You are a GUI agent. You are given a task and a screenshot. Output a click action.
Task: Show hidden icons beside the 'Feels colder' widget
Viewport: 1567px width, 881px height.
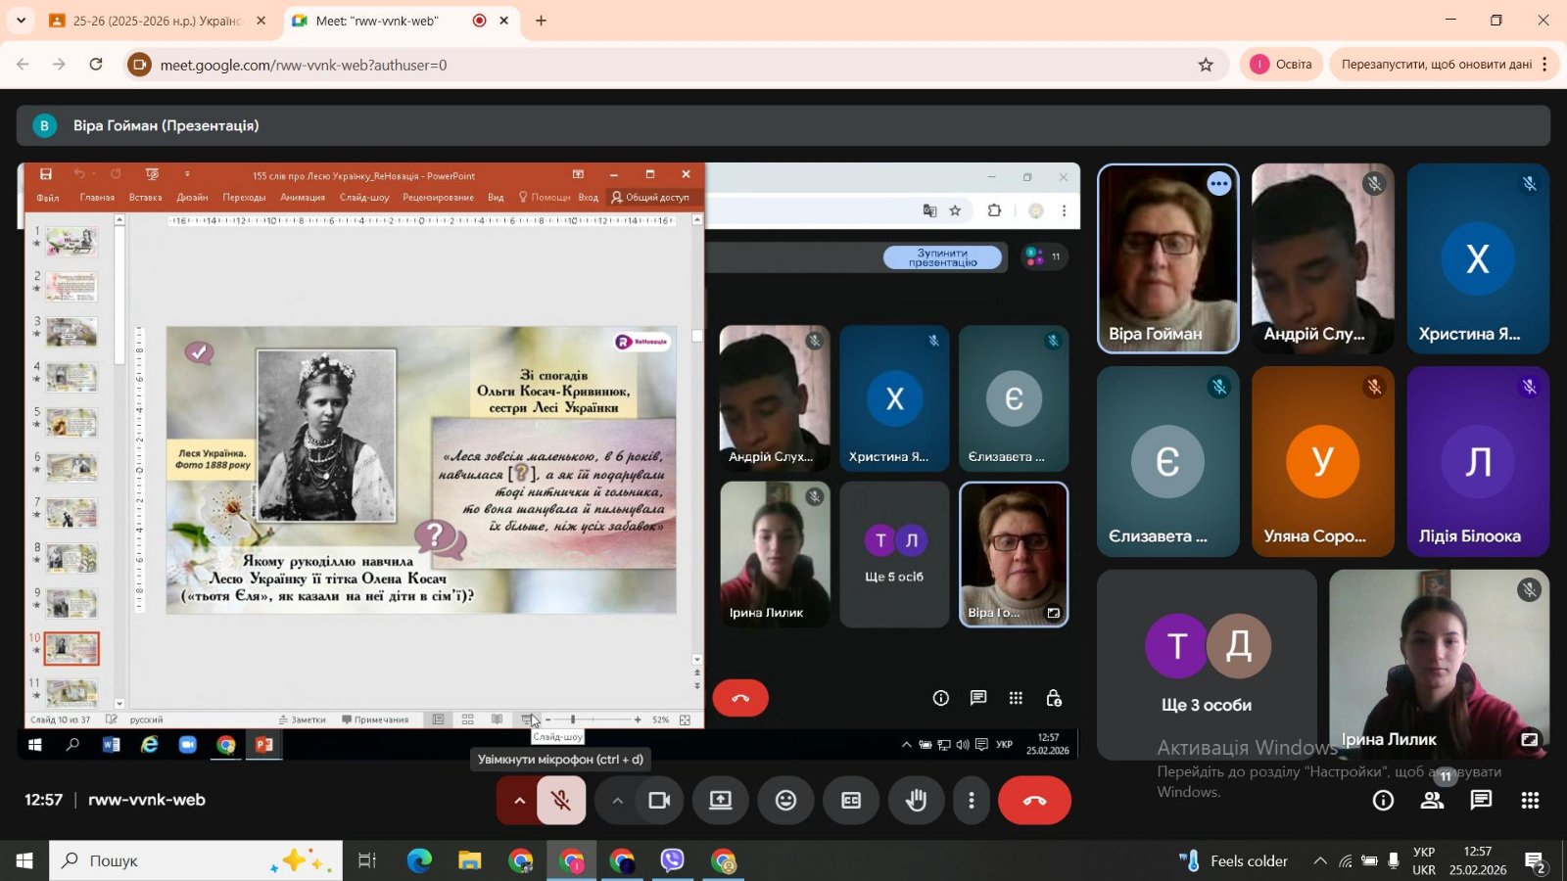click(1320, 860)
